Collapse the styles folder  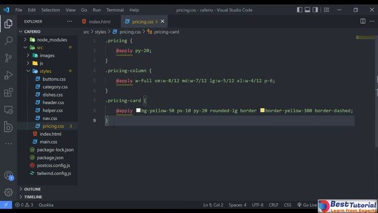tap(45, 71)
